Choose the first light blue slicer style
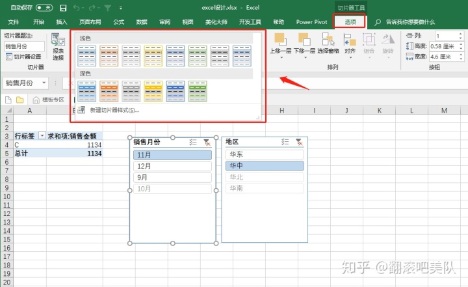The height and width of the screenshot is (287, 468). coord(87,56)
